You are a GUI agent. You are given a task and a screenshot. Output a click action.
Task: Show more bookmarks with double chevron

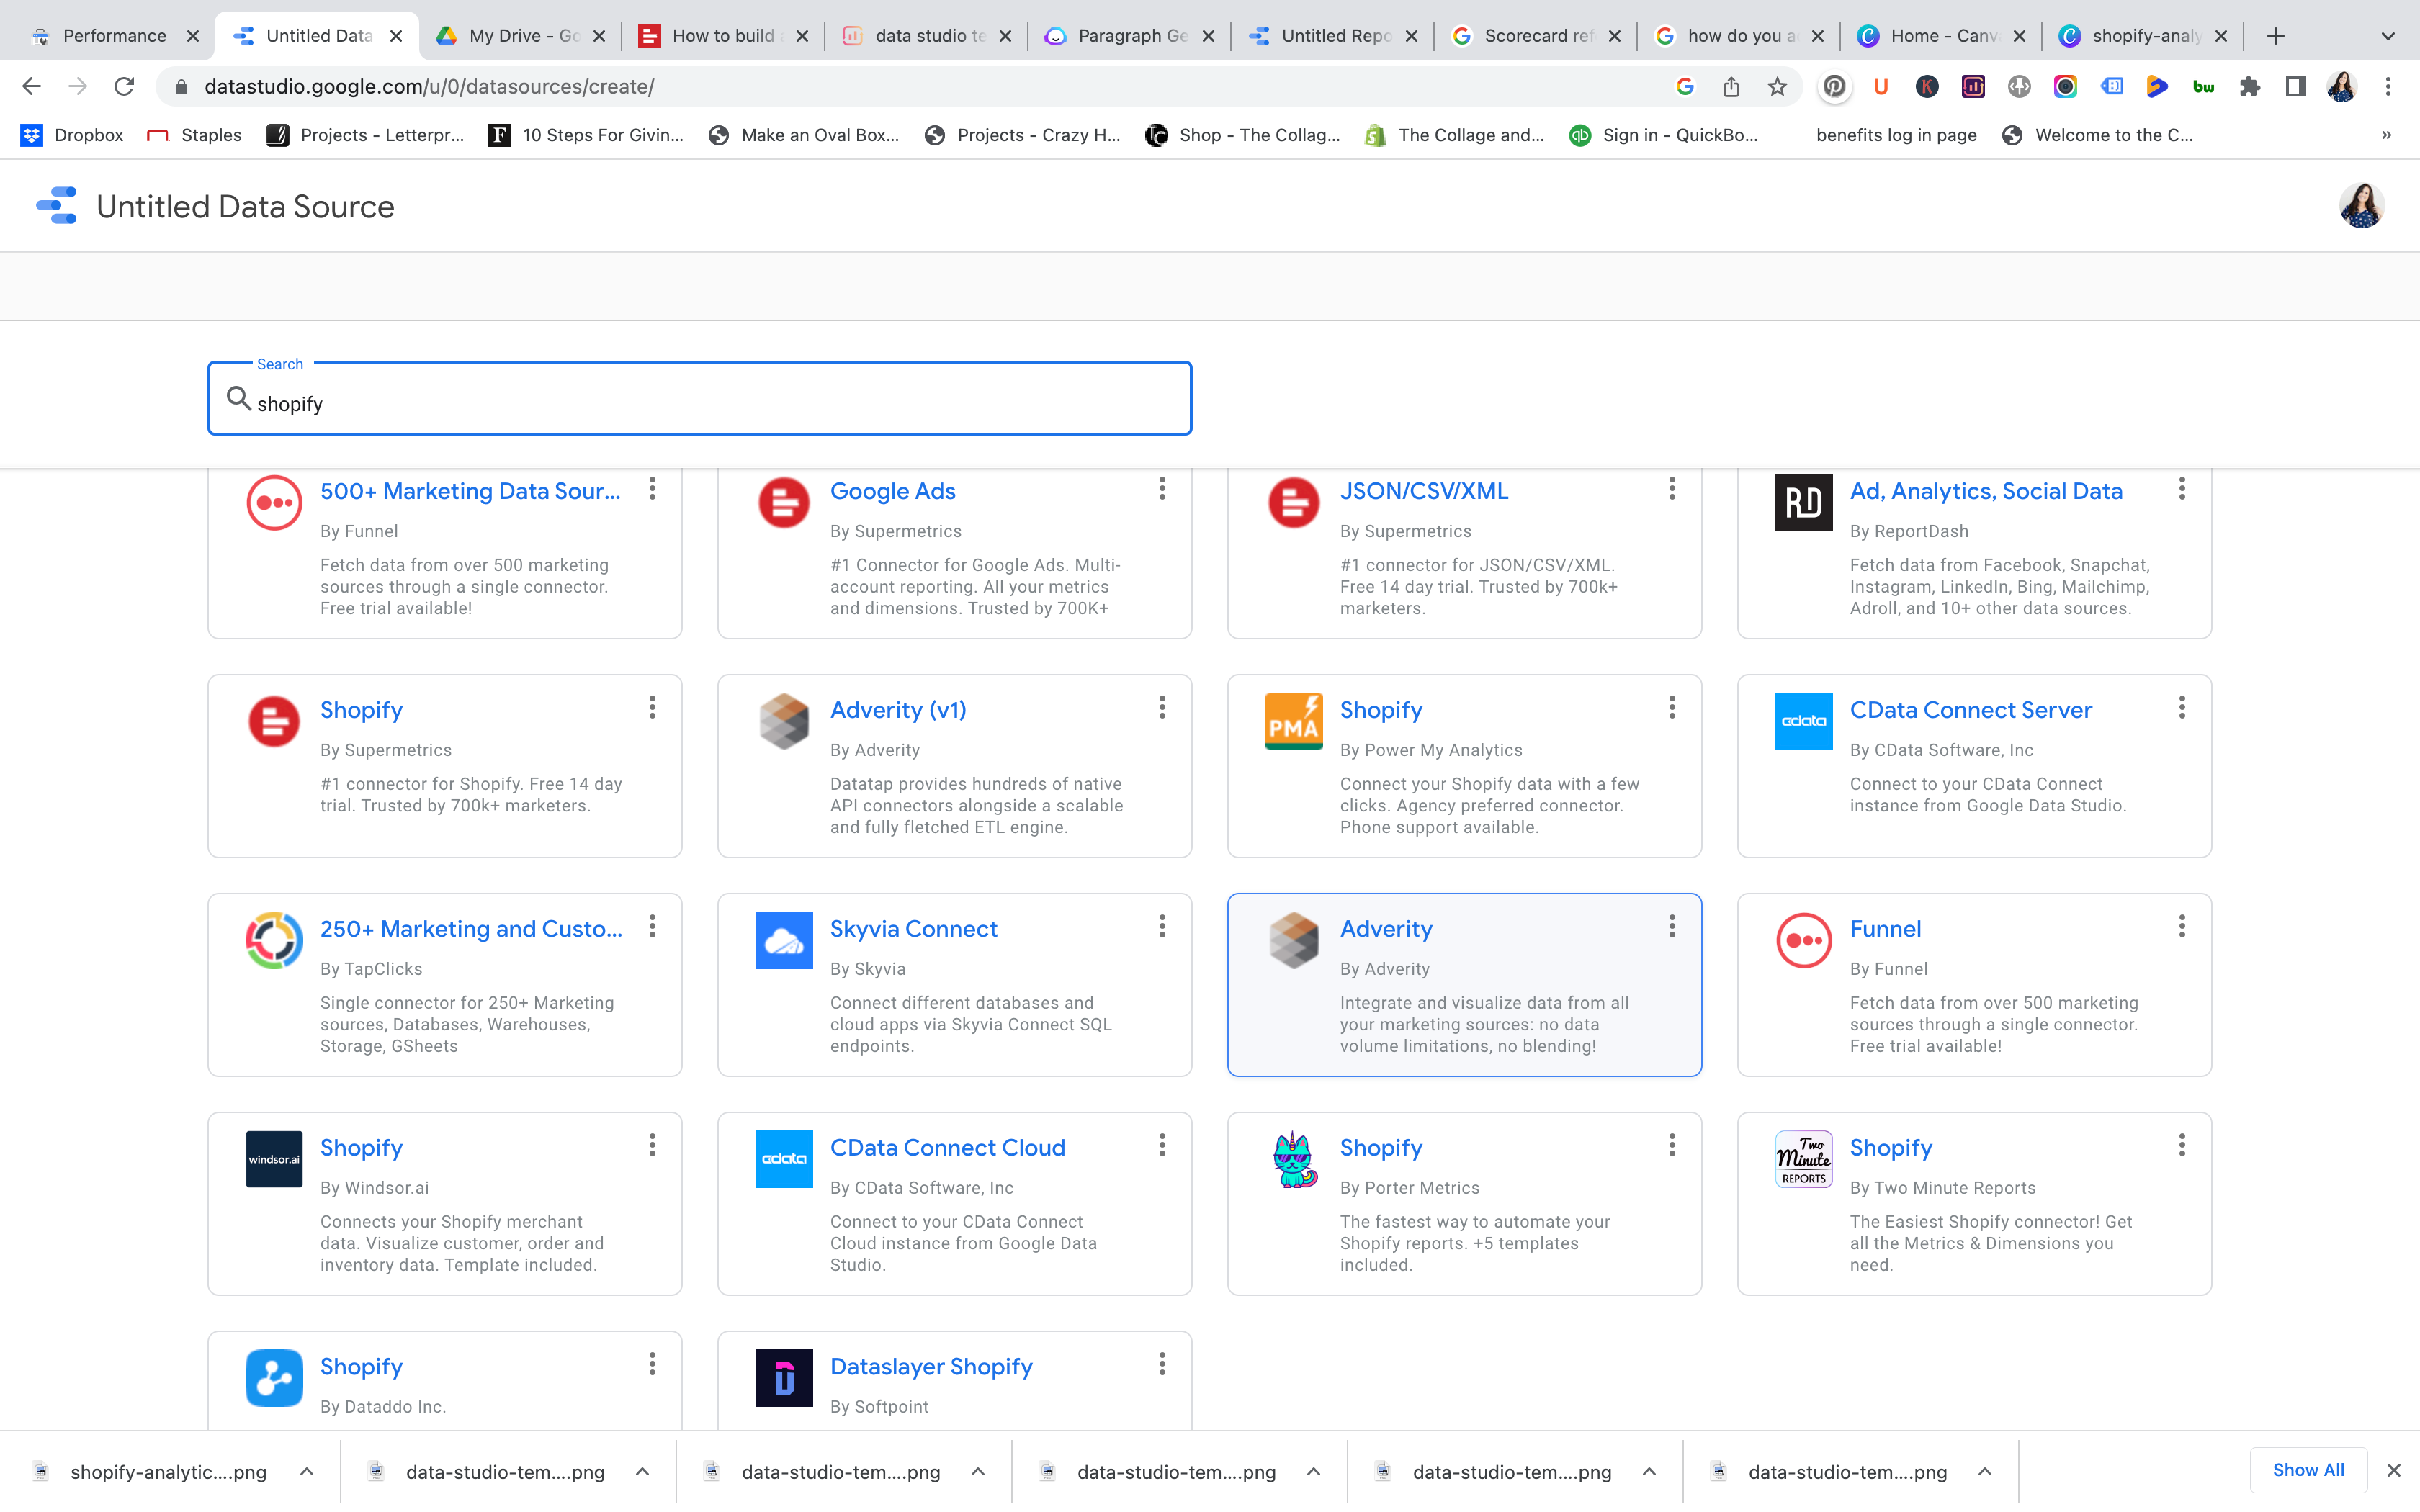point(2386,135)
